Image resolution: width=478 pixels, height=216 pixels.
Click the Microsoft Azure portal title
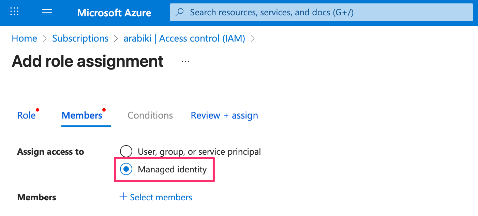[114, 13]
